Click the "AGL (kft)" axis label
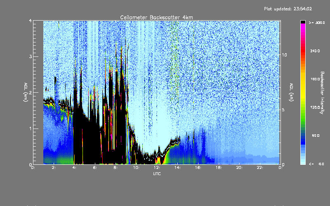330x206 pixels. (x=292, y=92)
